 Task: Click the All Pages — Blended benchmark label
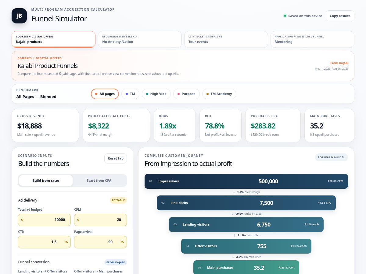[36, 97]
